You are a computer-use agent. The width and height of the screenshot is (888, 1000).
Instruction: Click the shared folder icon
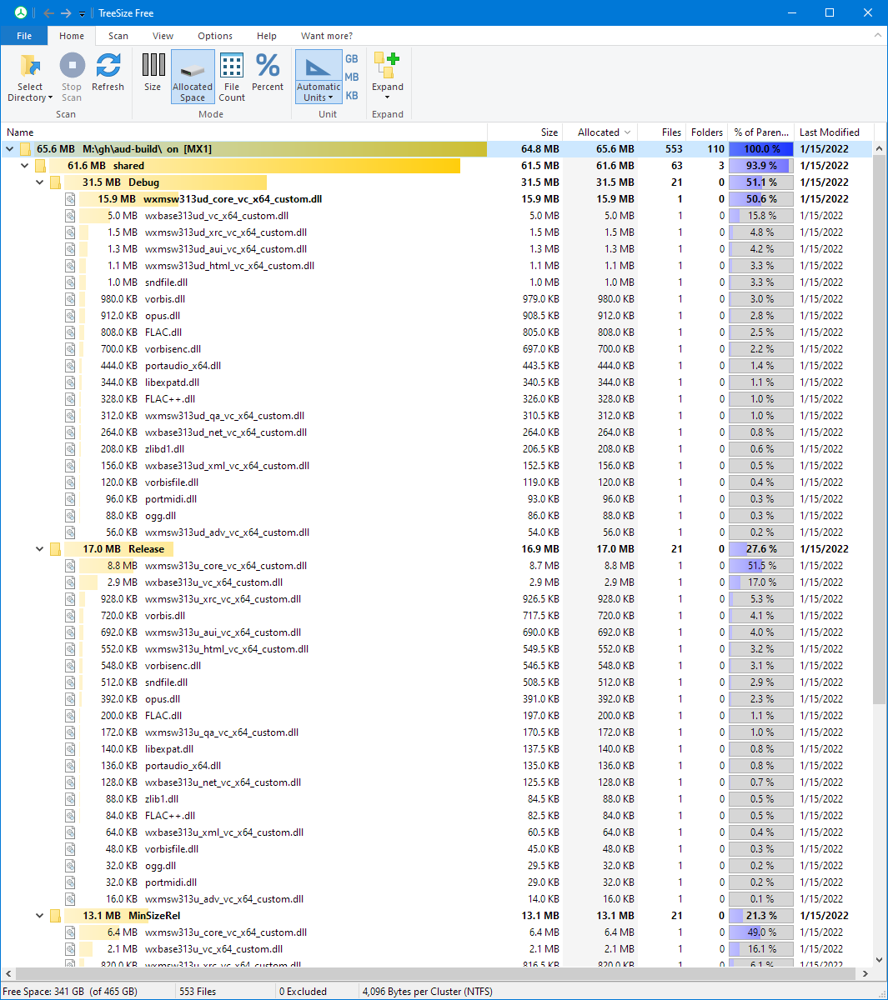[40, 166]
